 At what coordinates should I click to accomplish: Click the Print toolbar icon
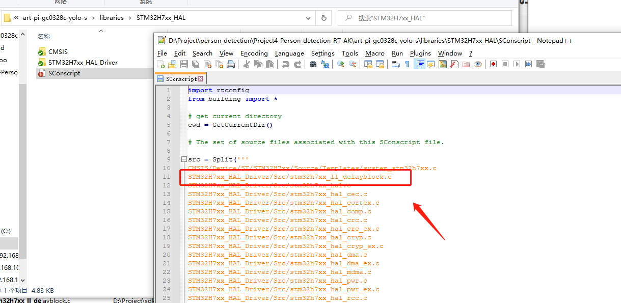(231, 64)
